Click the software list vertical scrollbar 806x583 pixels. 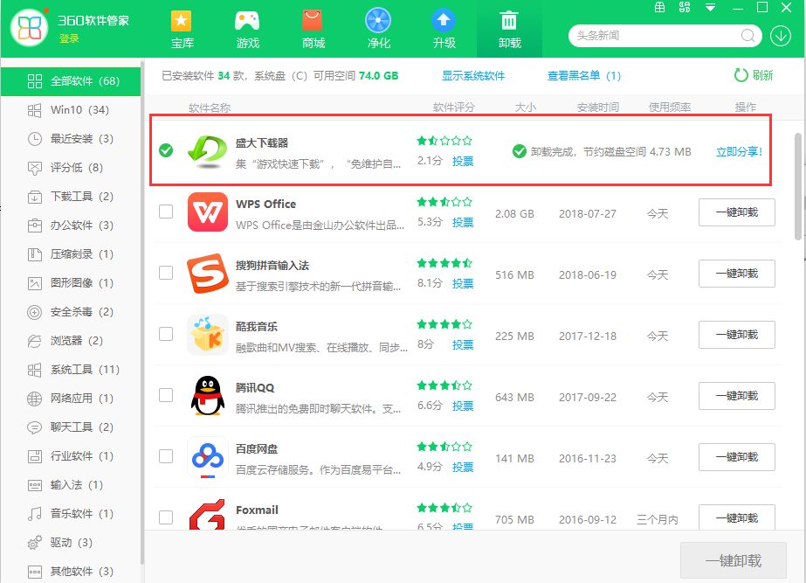798,187
